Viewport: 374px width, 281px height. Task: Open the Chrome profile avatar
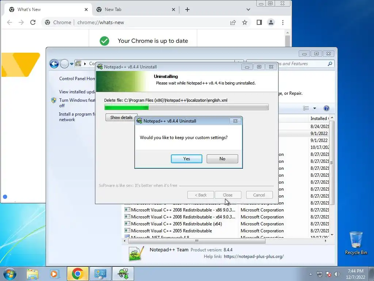[271, 22]
